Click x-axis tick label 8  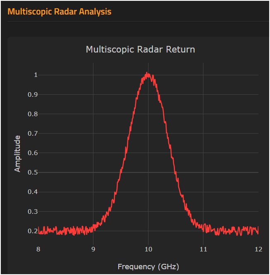click(x=38, y=249)
